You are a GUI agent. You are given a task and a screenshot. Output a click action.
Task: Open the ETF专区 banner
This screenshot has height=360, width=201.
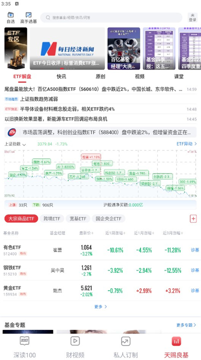coord(15,48)
